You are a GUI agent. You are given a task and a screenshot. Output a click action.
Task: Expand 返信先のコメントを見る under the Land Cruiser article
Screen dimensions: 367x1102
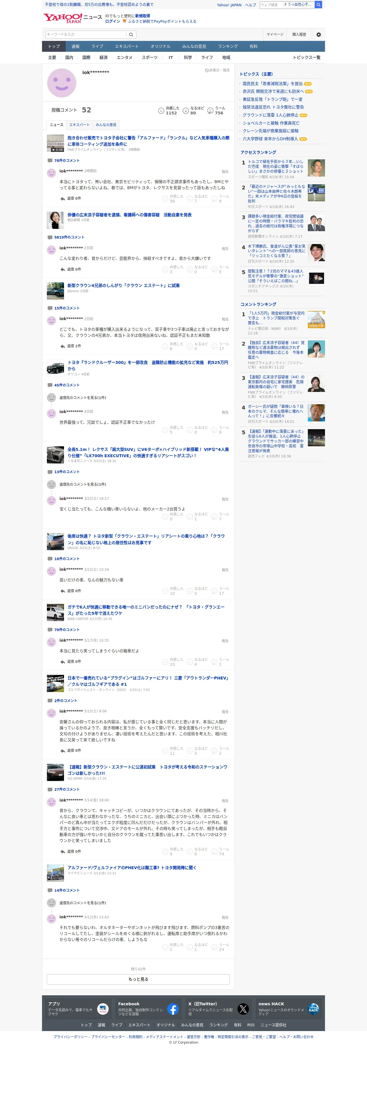click(x=82, y=398)
